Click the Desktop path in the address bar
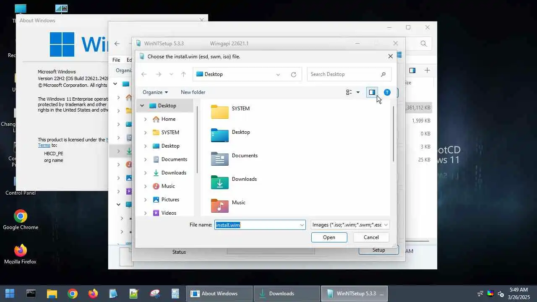This screenshot has width=537, height=302. pyautogui.click(x=214, y=74)
